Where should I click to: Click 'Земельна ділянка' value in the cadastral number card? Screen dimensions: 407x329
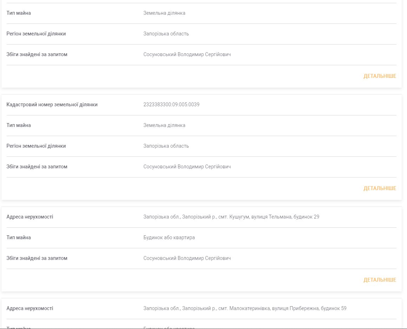coord(164,125)
